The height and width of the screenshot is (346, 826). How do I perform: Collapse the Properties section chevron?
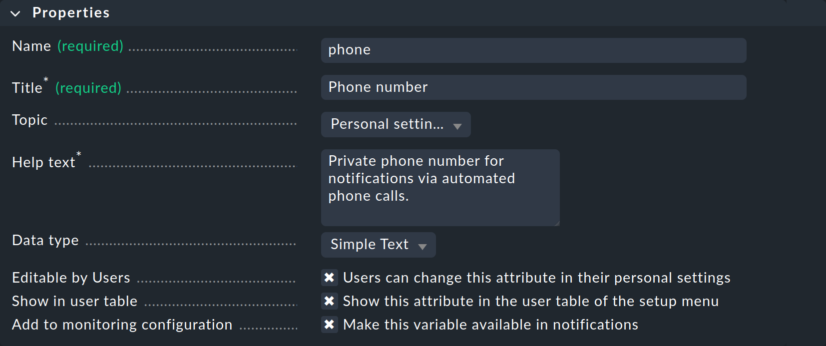pyautogui.click(x=15, y=13)
